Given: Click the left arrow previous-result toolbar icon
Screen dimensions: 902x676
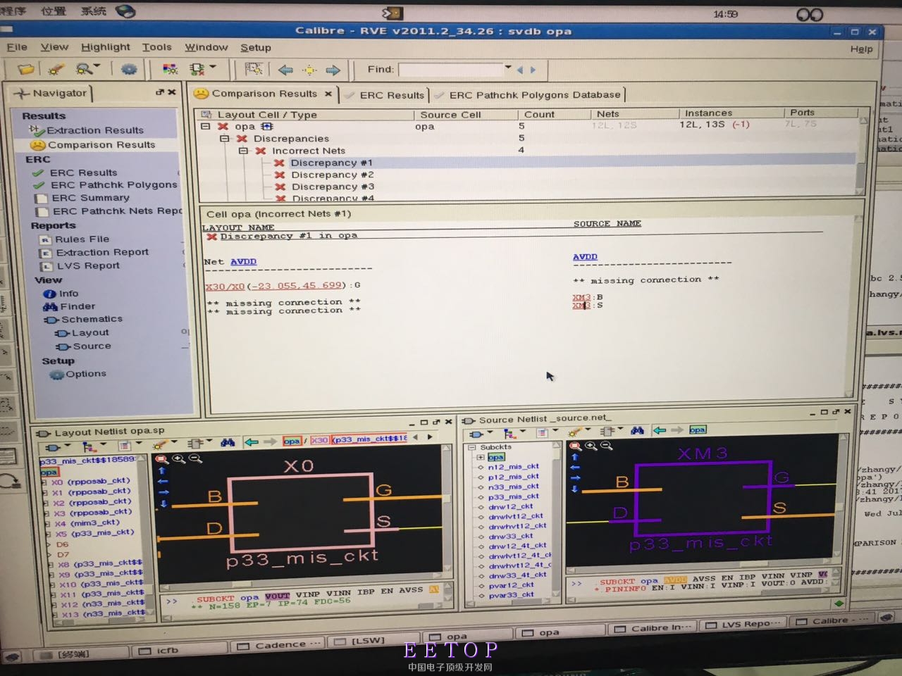Looking at the screenshot, I should [x=285, y=70].
